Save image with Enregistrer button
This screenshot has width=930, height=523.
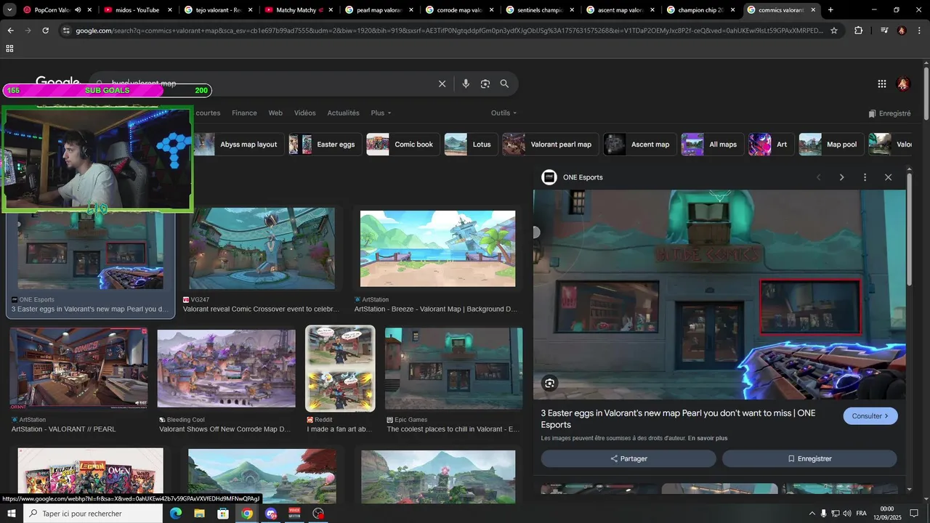pyautogui.click(x=809, y=458)
